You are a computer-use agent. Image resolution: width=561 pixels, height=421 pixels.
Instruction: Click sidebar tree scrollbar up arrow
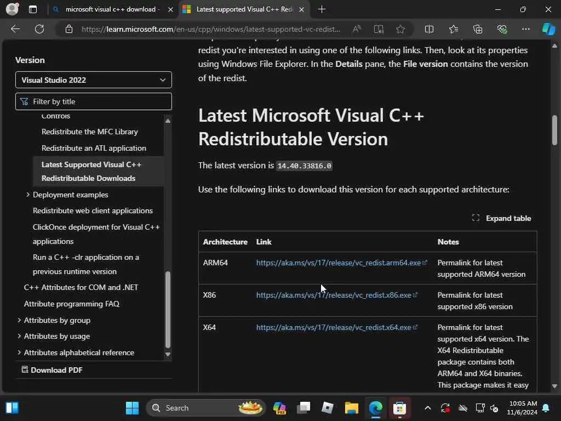tap(168, 121)
